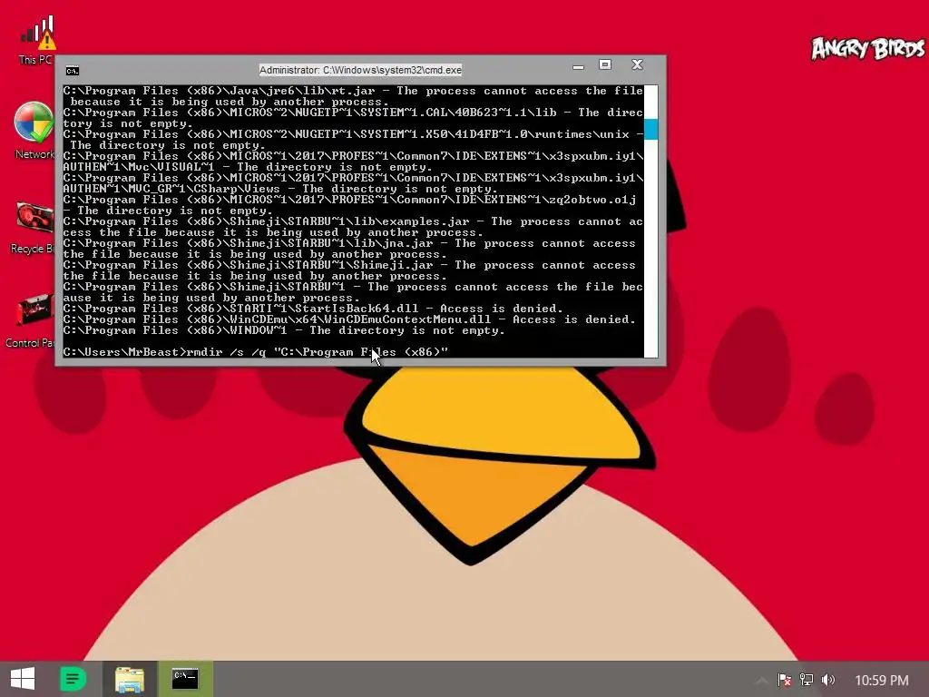Click the volume speaker tray icon
Screen dimensions: 929x697
click(827, 680)
